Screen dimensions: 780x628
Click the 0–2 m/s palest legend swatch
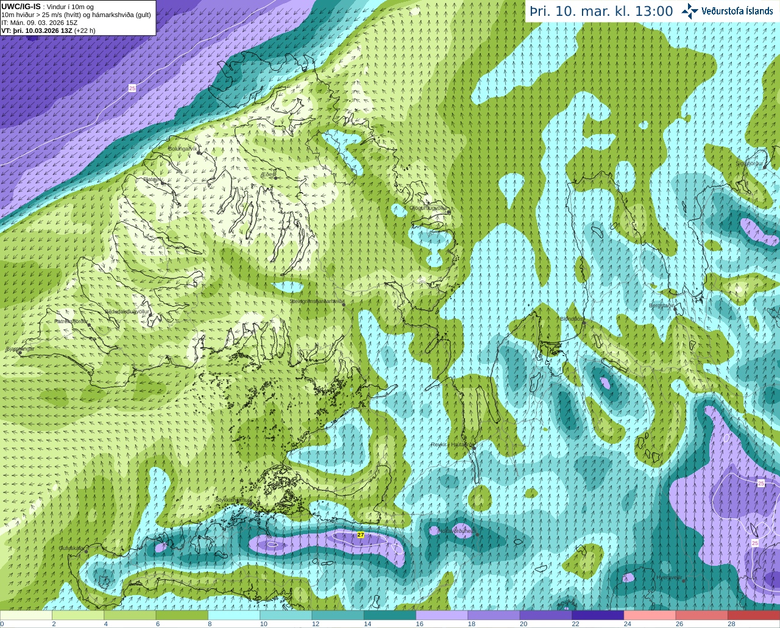[26, 615]
